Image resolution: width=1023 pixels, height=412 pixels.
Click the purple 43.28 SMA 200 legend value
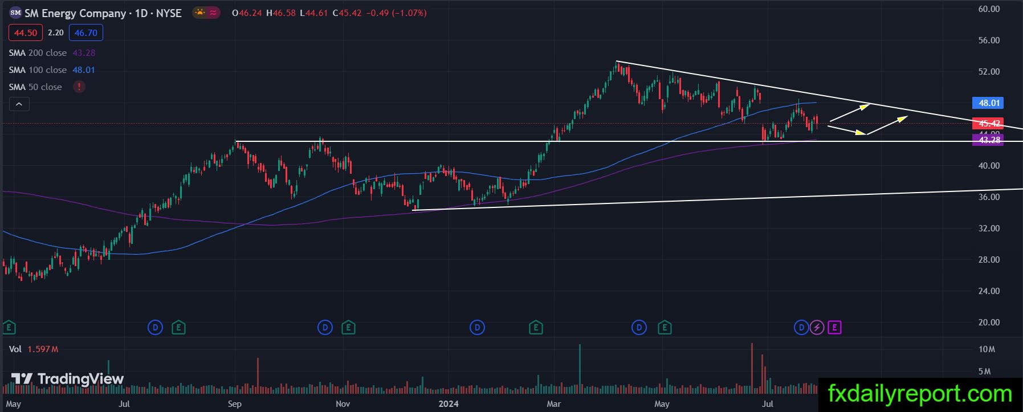pos(84,52)
